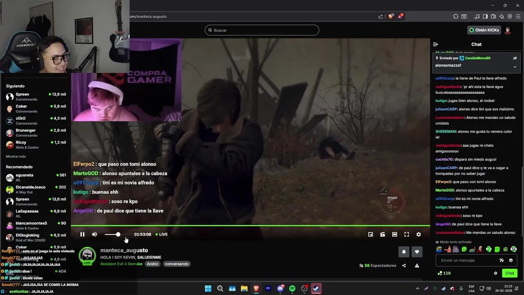Screen dimensions: 524x295
Task: Pause the live stream video
Action: point(82,234)
